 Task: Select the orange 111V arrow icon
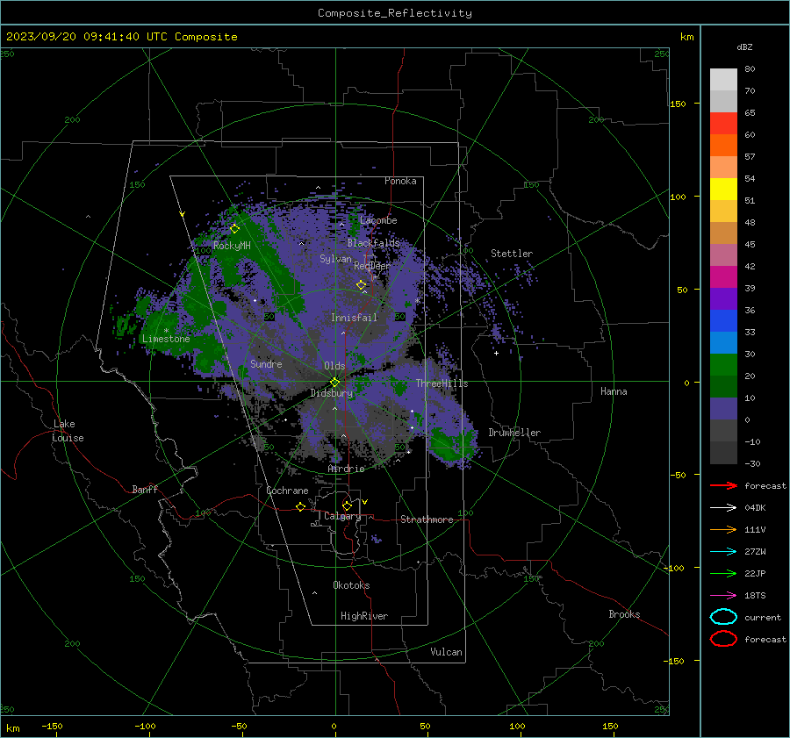point(723,529)
